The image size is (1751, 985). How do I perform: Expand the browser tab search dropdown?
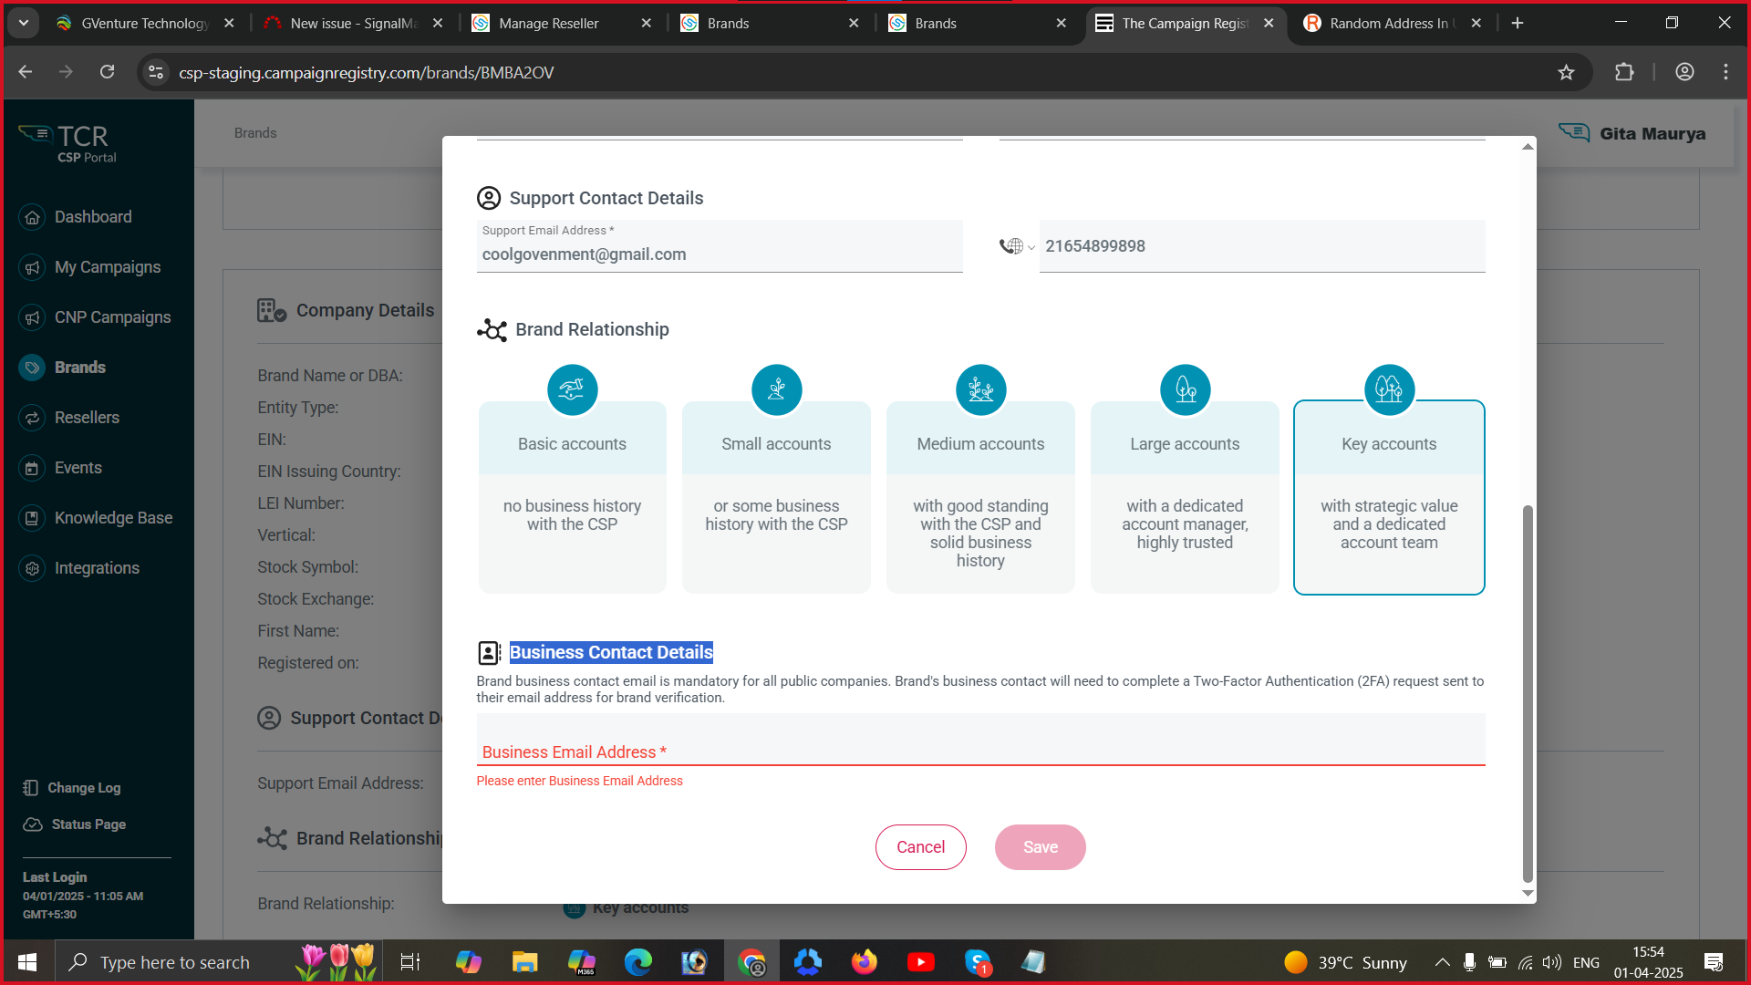point(23,23)
